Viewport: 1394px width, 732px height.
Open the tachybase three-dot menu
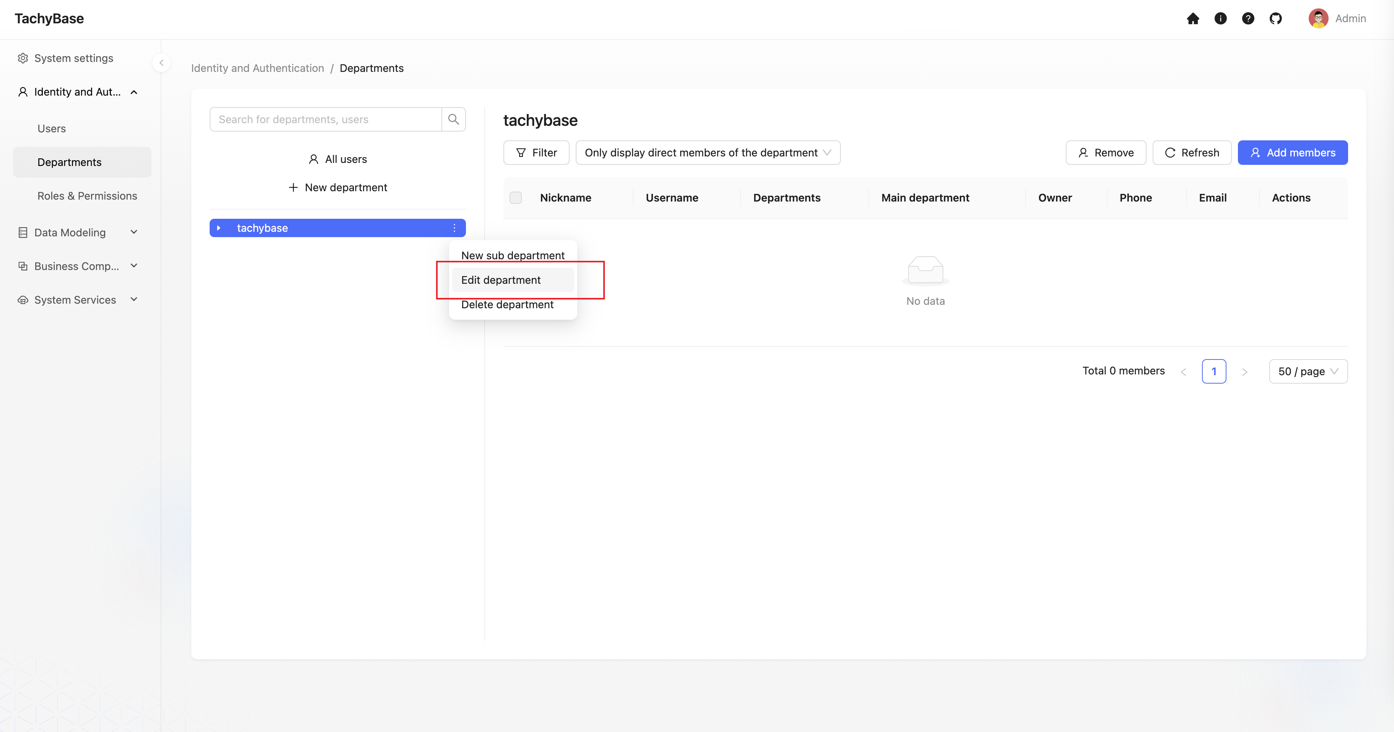pos(454,228)
